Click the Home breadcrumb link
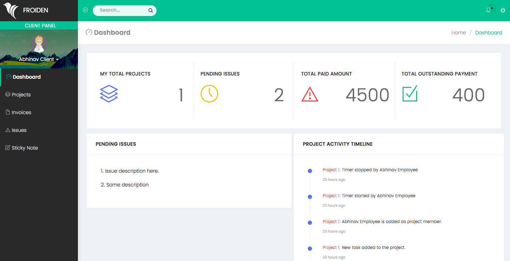The image size is (510, 261). 458,33
